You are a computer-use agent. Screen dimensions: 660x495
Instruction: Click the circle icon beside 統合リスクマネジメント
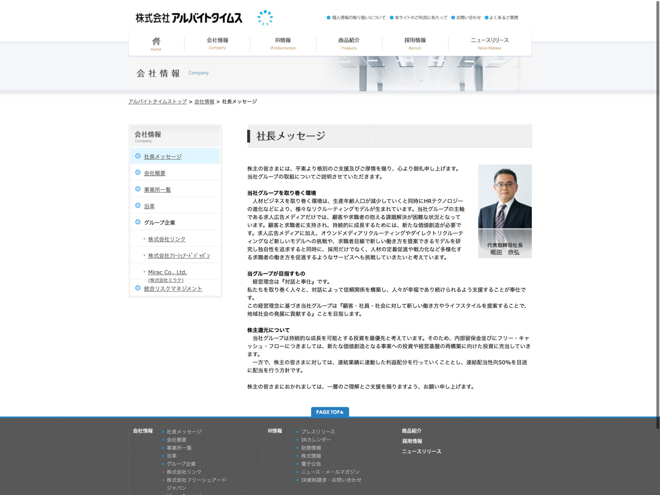pyautogui.click(x=138, y=288)
